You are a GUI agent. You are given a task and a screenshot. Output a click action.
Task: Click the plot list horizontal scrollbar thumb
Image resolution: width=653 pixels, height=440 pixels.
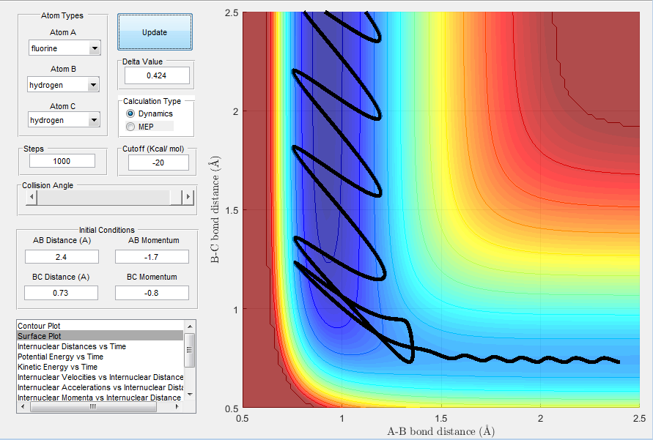coord(93,407)
